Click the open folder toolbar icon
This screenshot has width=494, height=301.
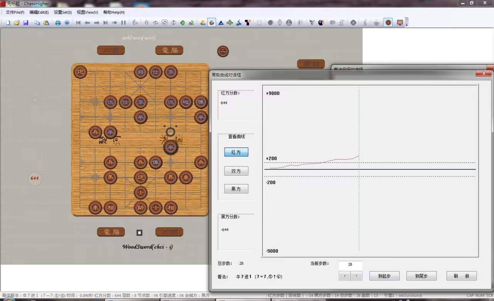pos(17,23)
